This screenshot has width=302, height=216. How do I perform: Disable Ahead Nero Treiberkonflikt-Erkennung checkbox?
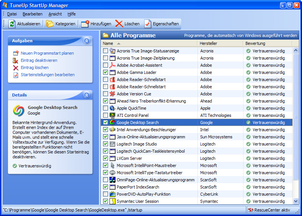point(105,101)
